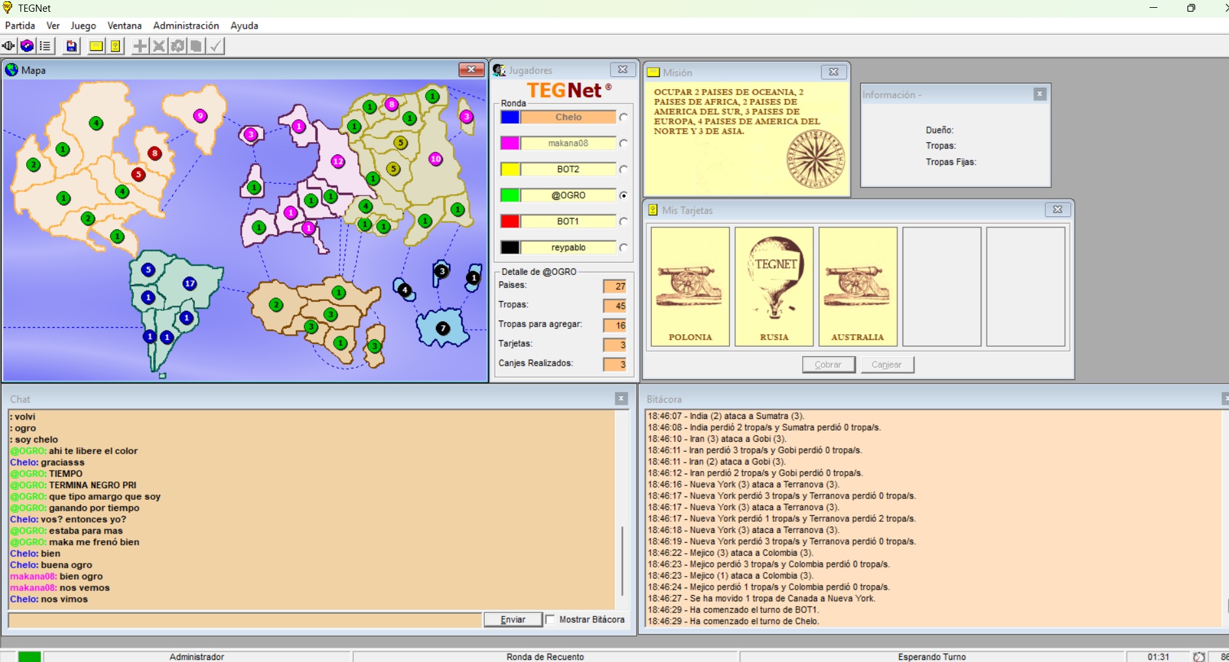Click the floppy disk save icon
1229x662 pixels.
coord(72,46)
